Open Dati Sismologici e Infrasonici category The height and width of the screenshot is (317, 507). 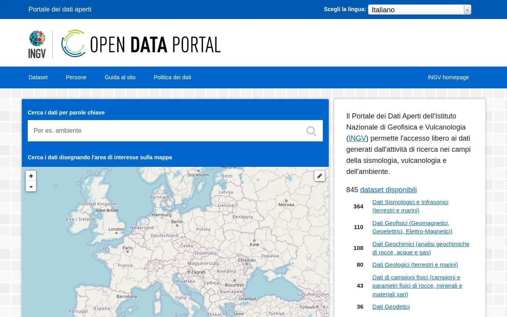coord(410,206)
